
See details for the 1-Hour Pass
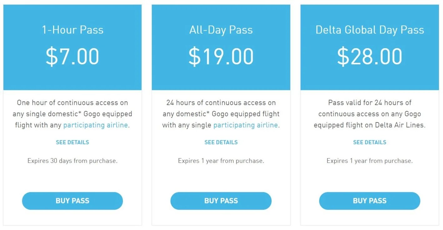pos(72,142)
